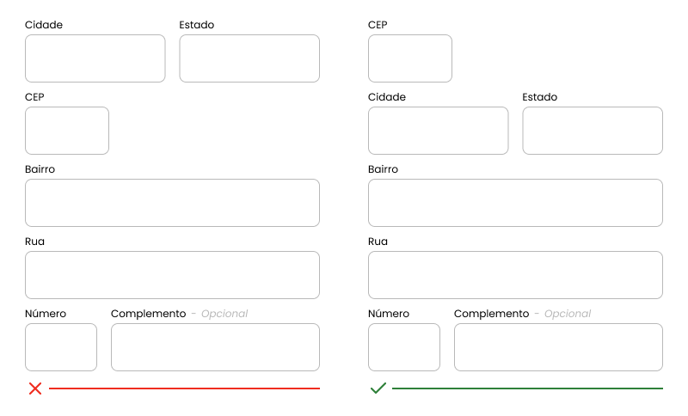Click the red X icon below left form
This screenshot has width=688, height=416.
(x=35, y=388)
